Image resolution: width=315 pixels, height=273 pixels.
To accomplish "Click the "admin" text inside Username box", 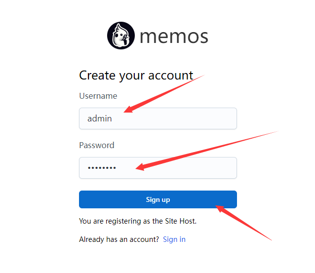I will click(x=100, y=118).
